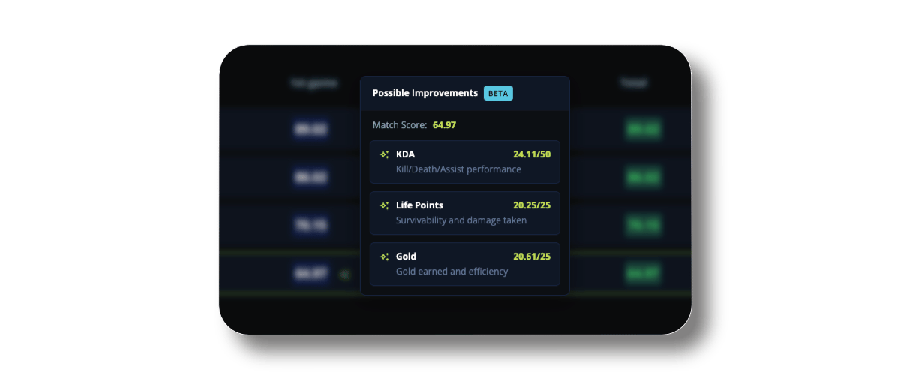Open the Gold improvement card
900x375 pixels.
point(465,264)
